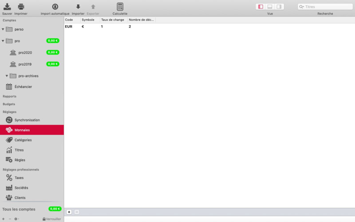355x222 pixels.
Task: Open the Échéancier calendar item
Action: 23,87
